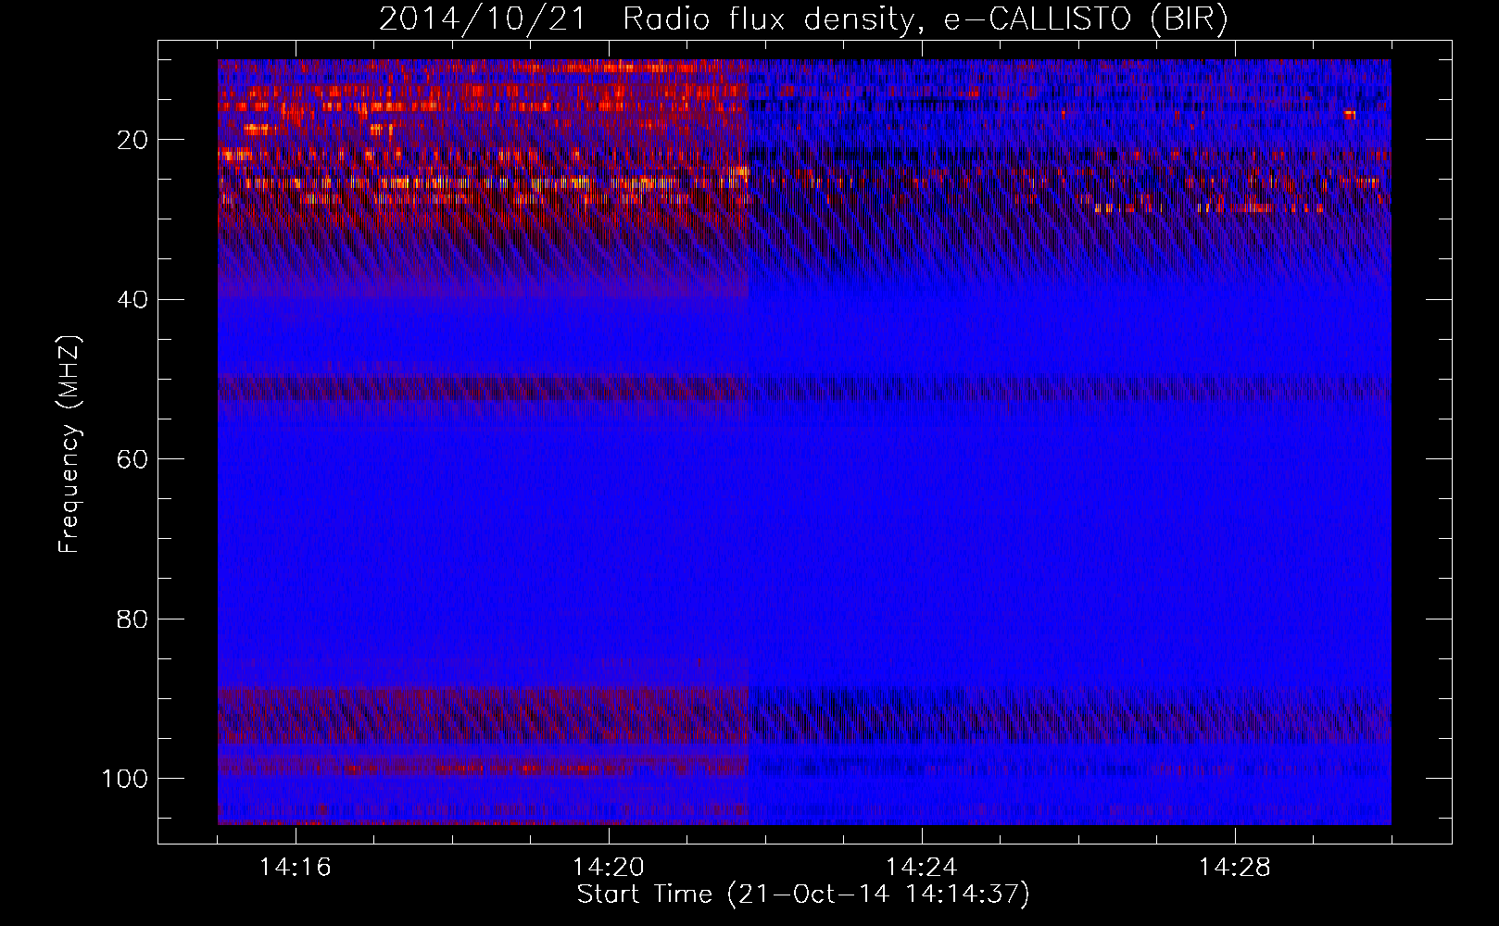Click the 14:28 time tick label

(x=1235, y=868)
